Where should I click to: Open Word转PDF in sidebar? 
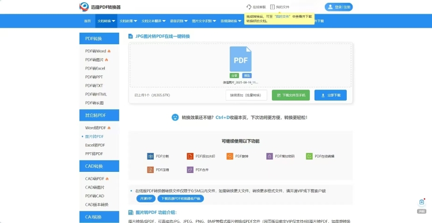click(x=96, y=128)
